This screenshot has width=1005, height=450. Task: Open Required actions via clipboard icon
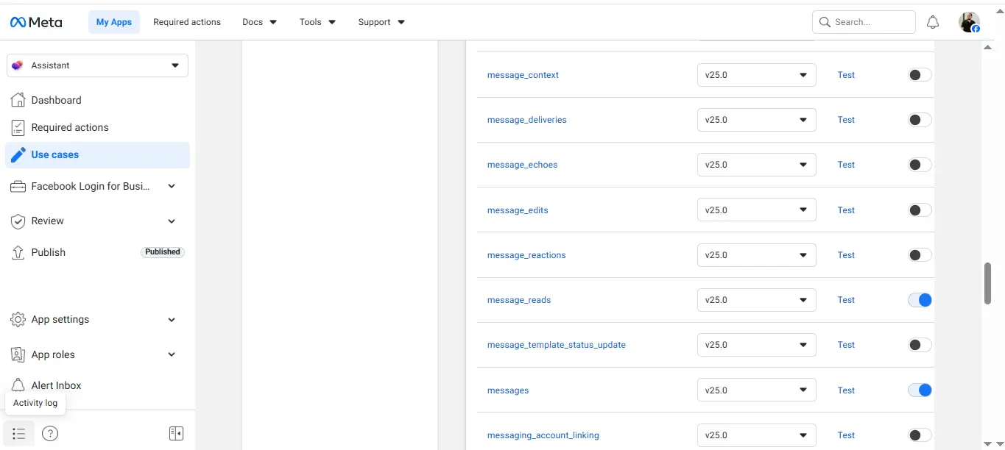(x=17, y=127)
